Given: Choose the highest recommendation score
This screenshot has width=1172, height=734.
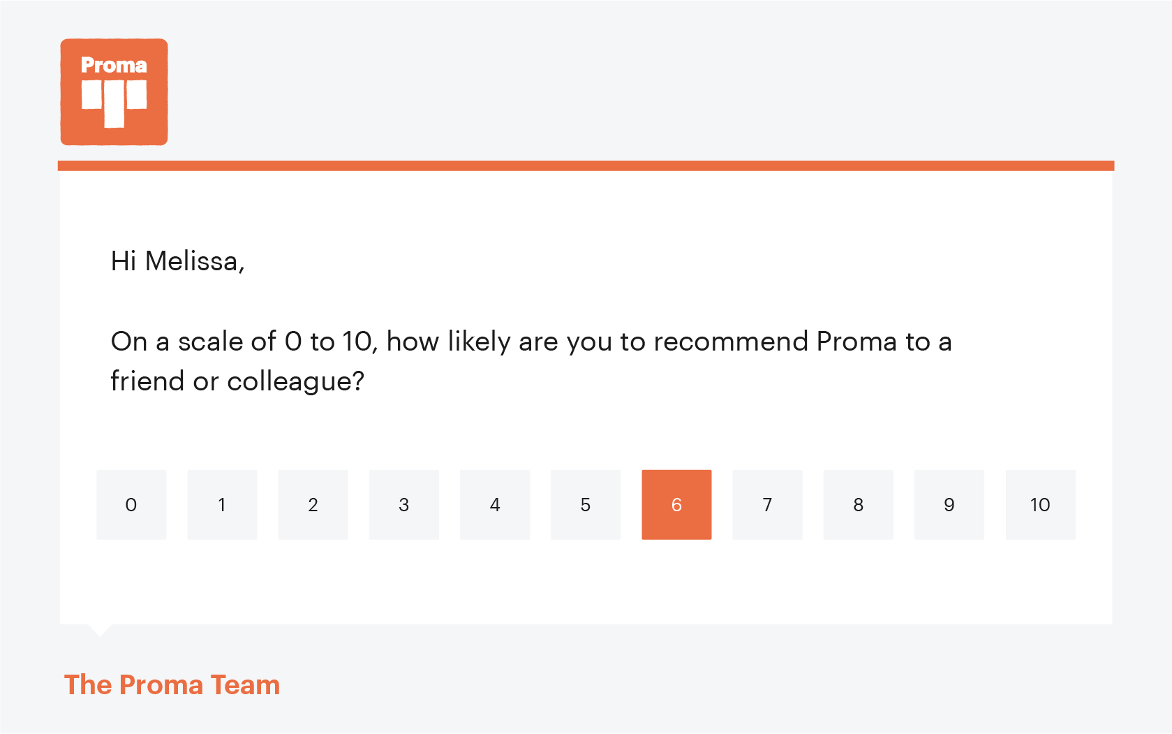Looking at the screenshot, I should coord(1039,504).
